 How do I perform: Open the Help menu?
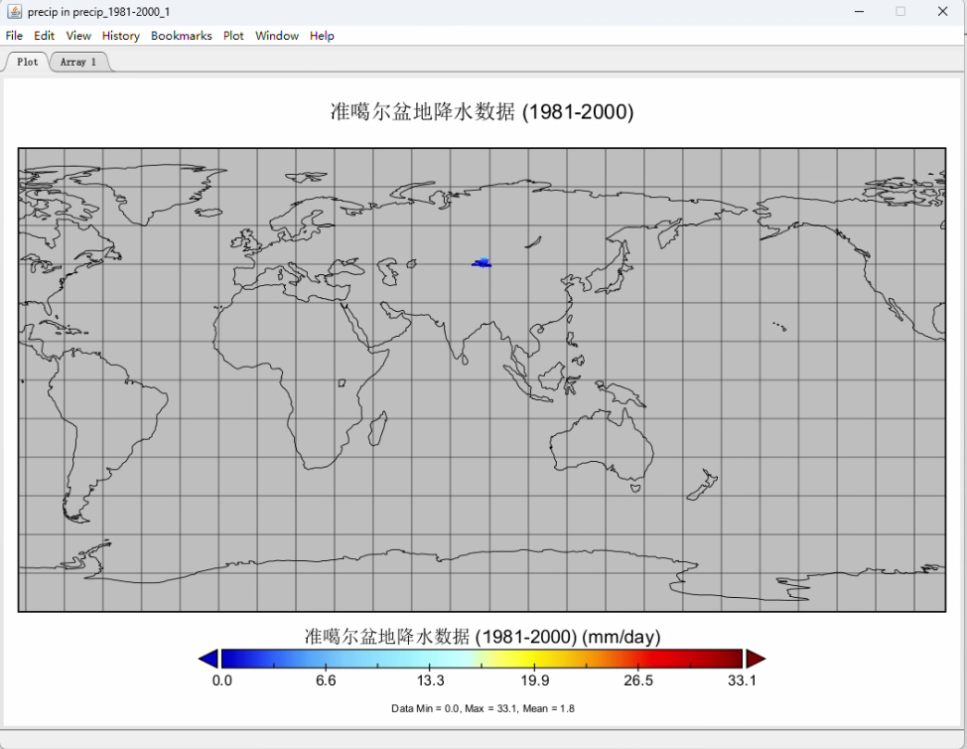[322, 36]
